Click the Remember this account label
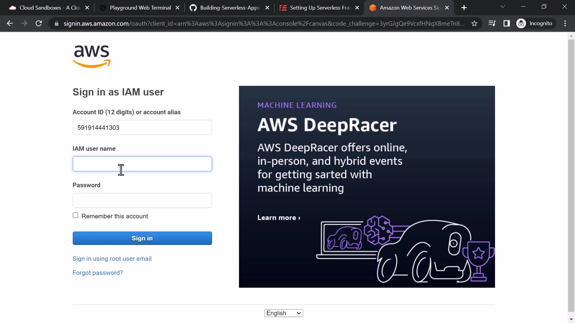The image size is (575, 323). tap(115, 216)
